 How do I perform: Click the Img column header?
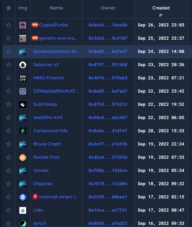[23, 8]
